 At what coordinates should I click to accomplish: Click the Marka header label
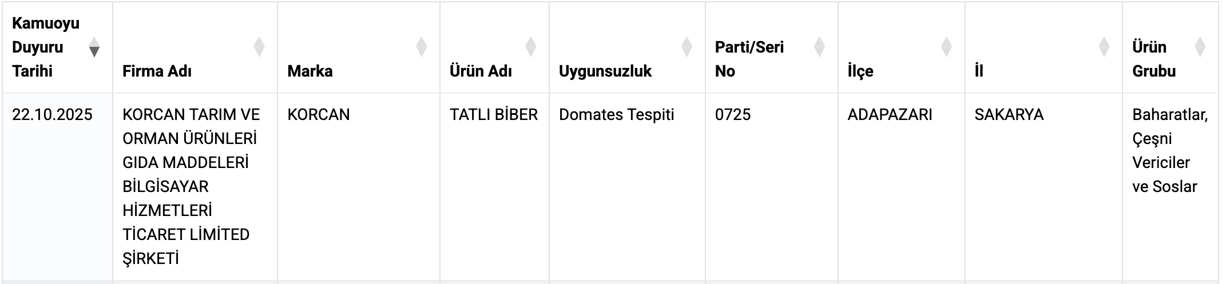click(310, 71)
